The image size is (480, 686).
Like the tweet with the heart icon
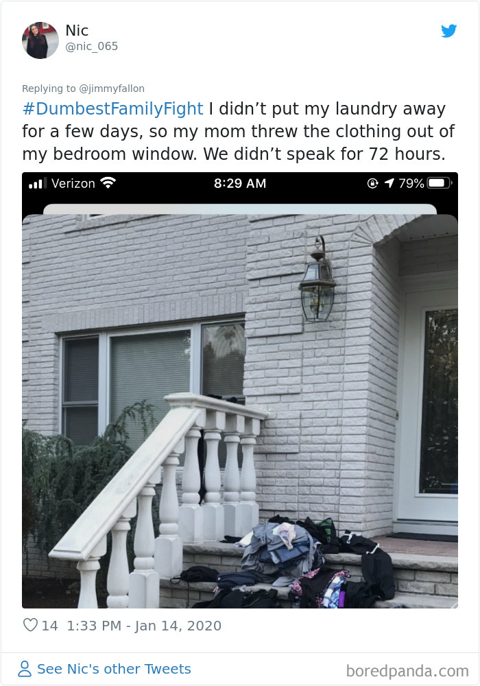pos(30,625)
